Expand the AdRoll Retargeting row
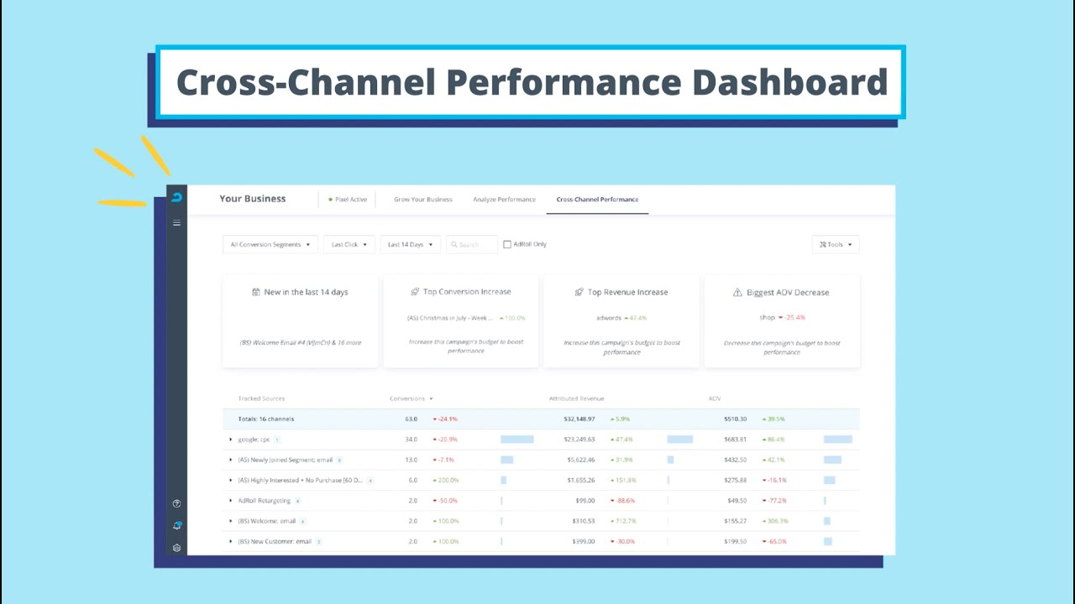This screenshot has height=604, width=1075. click(231, 501)
